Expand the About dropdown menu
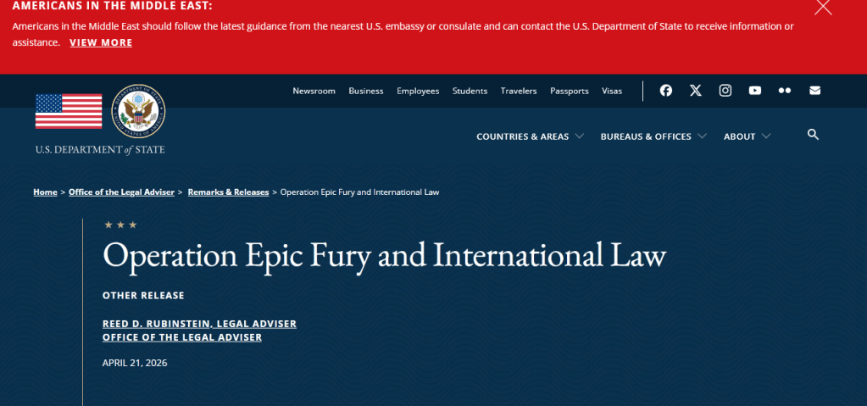 pos(747,136)
